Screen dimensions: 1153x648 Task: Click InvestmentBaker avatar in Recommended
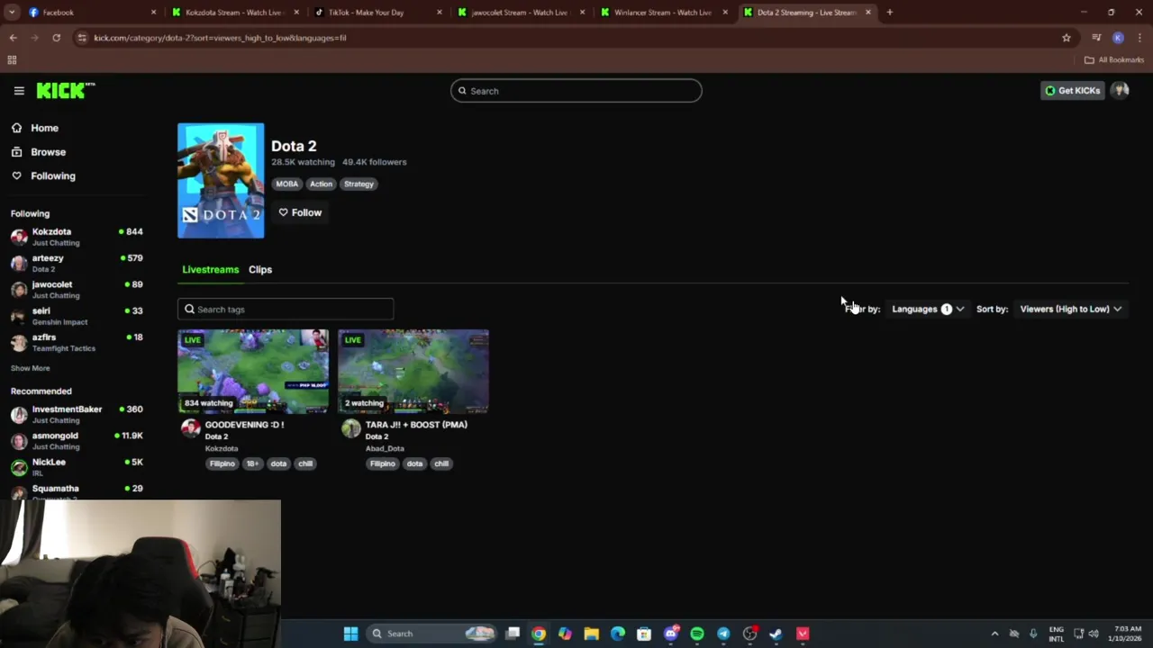click(19, 414)
